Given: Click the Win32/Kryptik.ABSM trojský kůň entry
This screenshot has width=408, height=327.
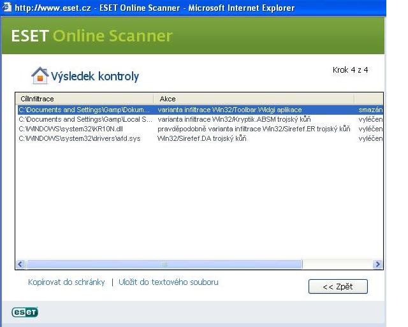Looking at the screenshot, I should click(234, 119).
